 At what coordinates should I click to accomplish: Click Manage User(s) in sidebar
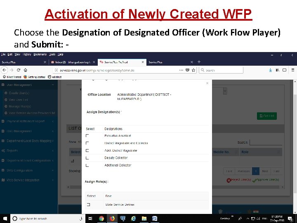[20, 106]
